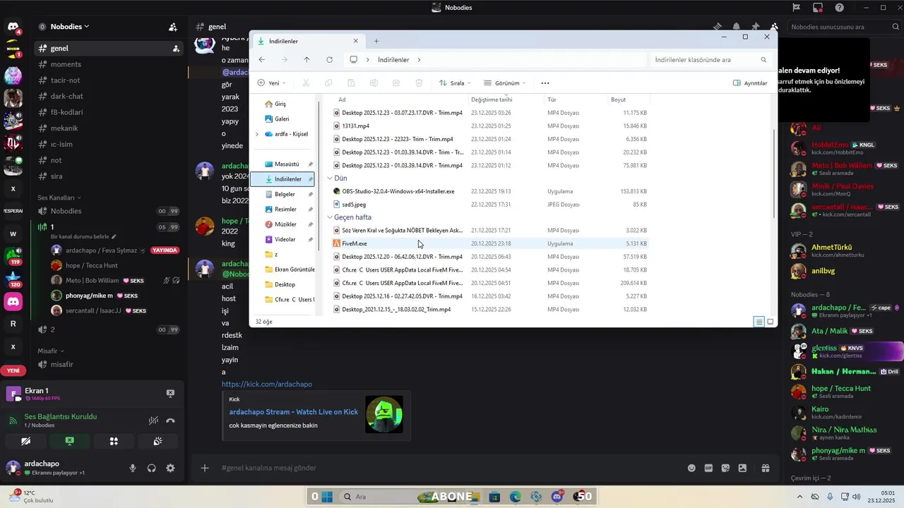Screen dimensions: 904x508
Task: Stop streaming Ekran 1 in Discord
Action: (170, 393)
